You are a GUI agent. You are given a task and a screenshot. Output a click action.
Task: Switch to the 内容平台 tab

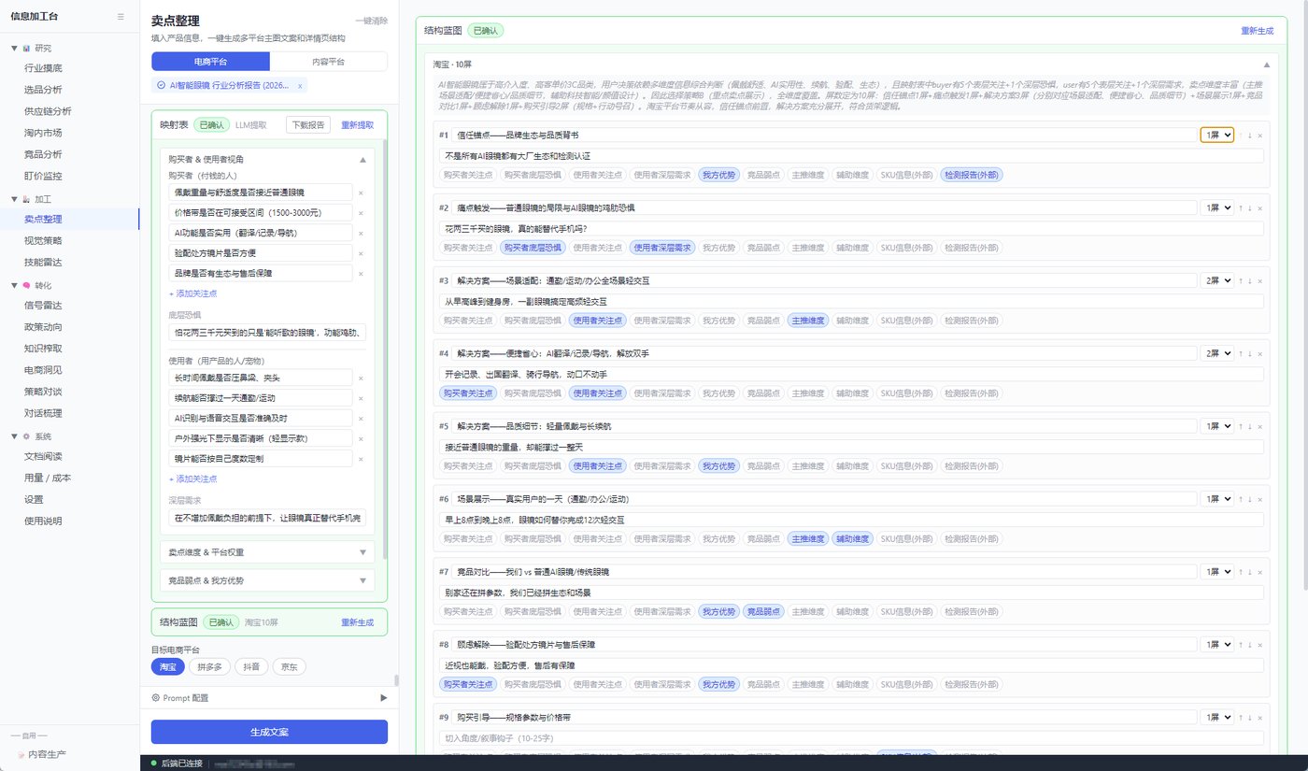pyautogui.click(x=328, y=62)
